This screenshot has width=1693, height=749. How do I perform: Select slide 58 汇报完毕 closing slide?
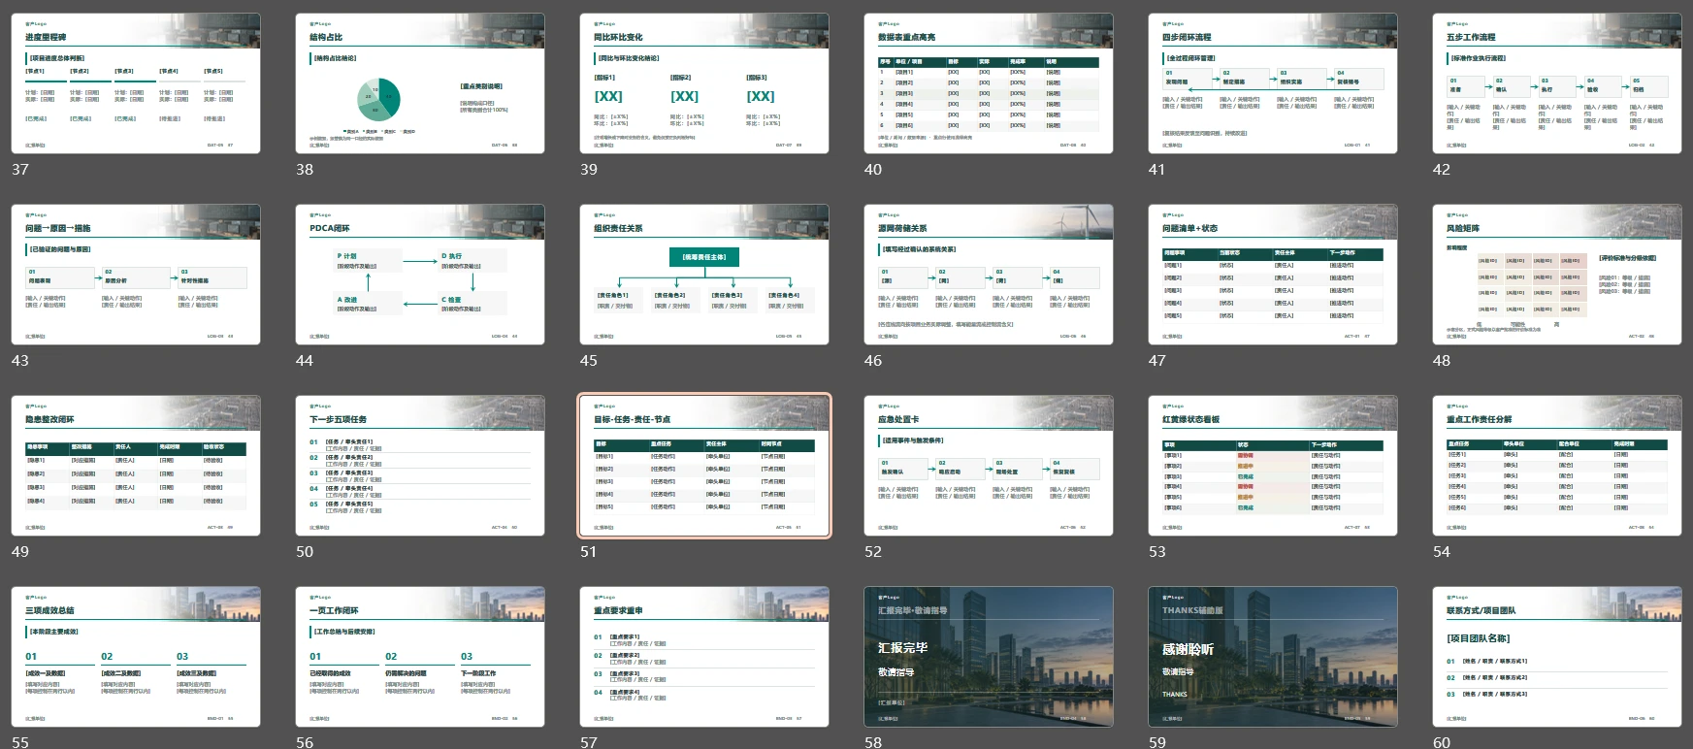[989, 657]
